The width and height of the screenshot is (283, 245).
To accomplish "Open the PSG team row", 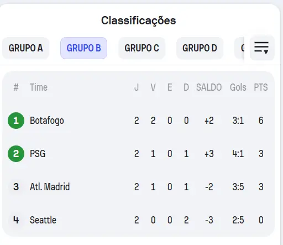I will point(138,154).
